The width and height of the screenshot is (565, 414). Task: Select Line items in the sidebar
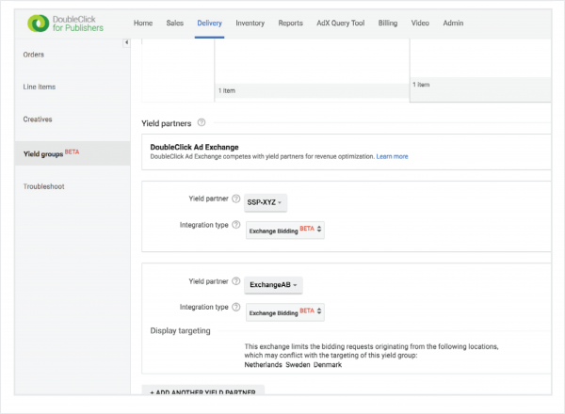(x=40, y=88)
